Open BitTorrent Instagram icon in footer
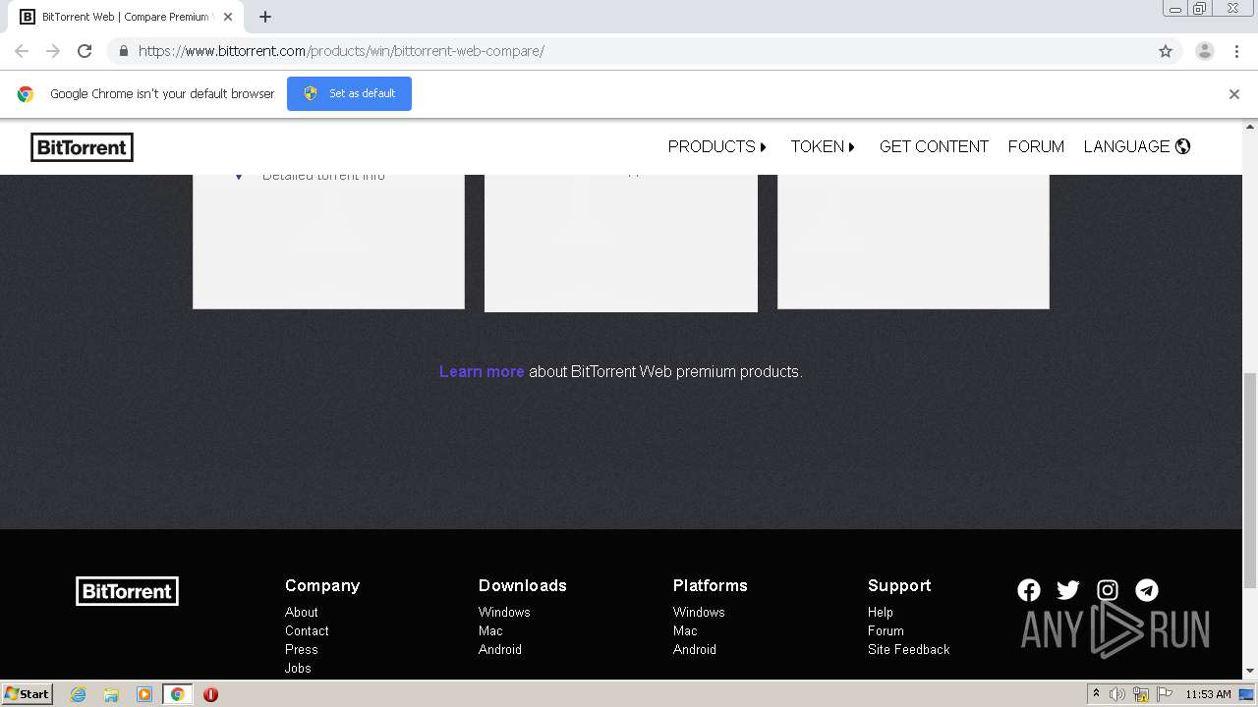Image resolution: width=1258 pixels, height=707 pixels. (1108, 590)
